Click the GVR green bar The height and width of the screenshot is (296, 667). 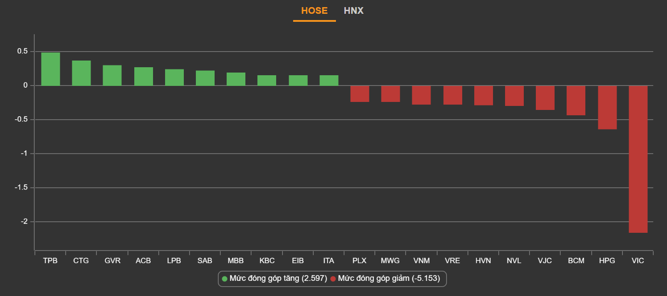coord(112,75)
